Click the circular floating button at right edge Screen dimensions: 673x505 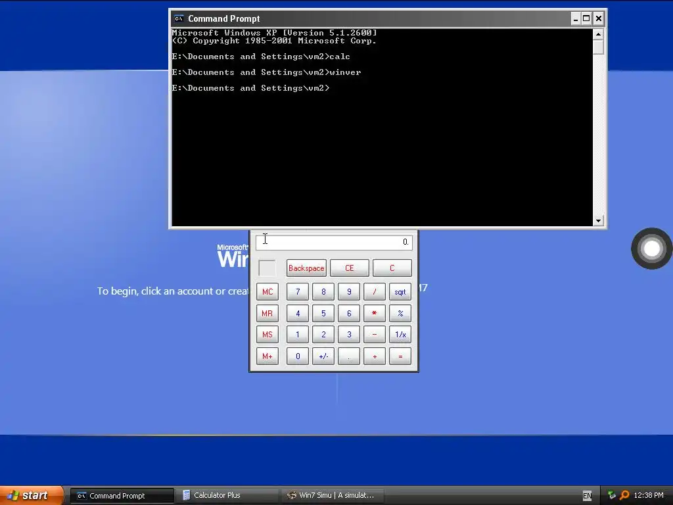pyautogui.click(x=651, y=249)
